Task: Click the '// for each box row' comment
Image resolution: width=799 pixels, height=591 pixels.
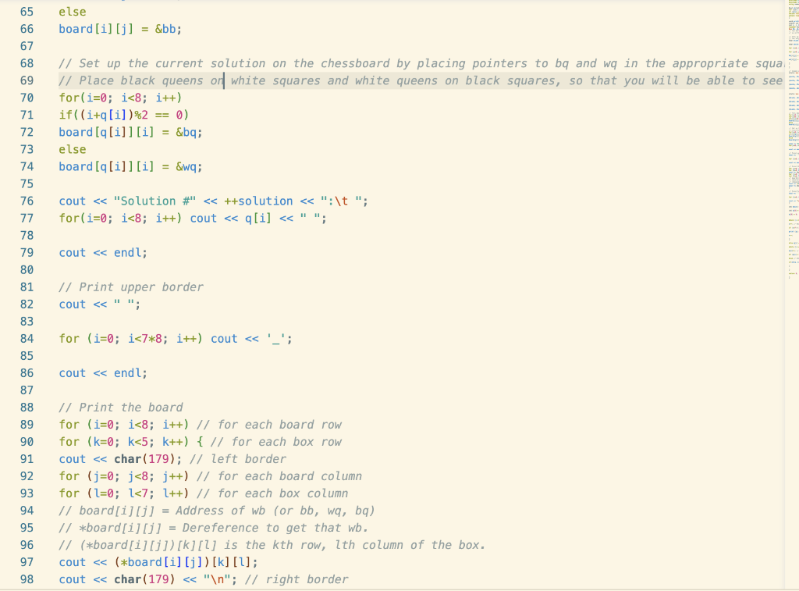Action: pos(275,442)
